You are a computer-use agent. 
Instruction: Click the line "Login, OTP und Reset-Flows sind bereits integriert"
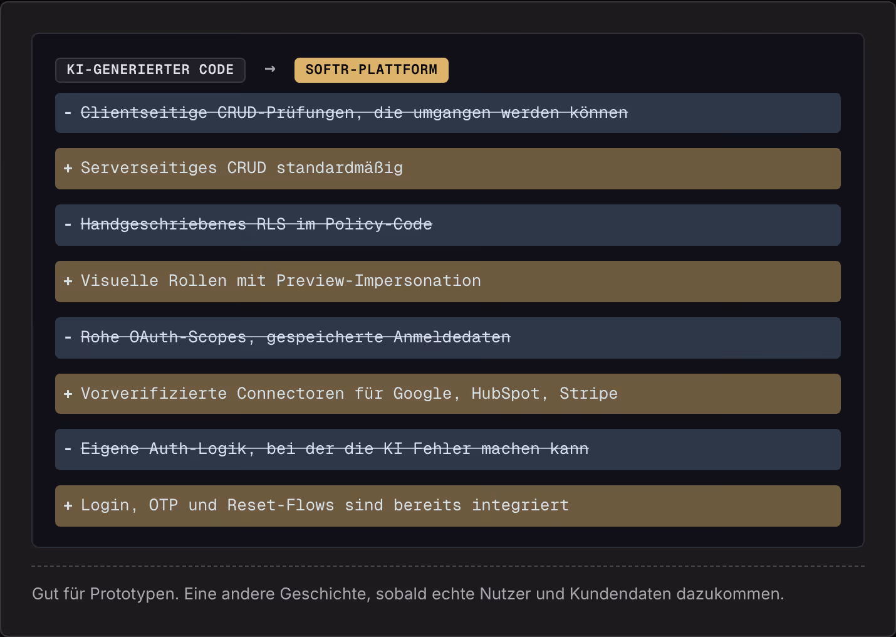[x=448, y=506]
